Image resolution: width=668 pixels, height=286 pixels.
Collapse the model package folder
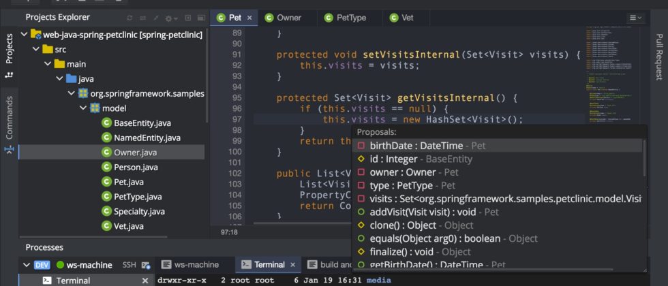point(82,108)
